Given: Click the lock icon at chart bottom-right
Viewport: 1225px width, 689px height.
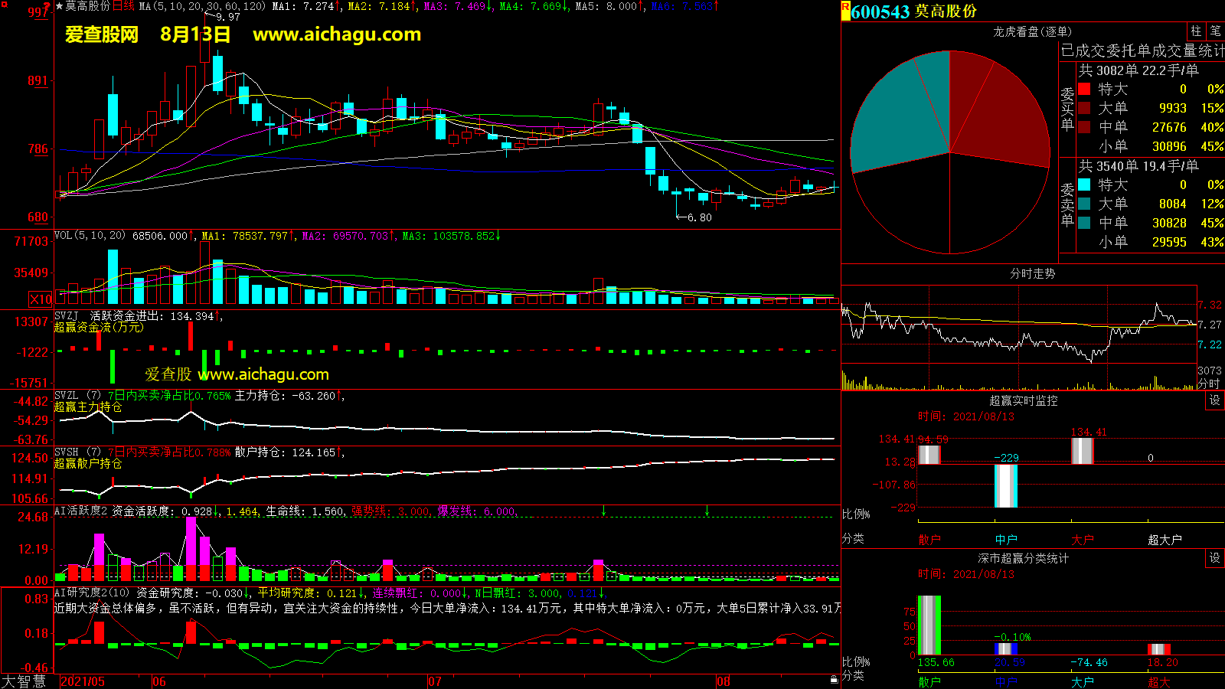Looking at the screenshot, I should 834,679.
